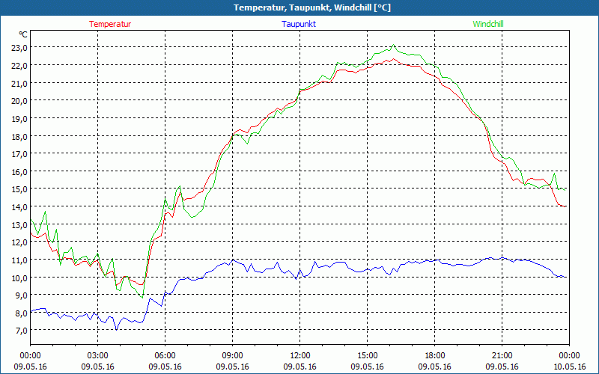Click the 03:00 x-axis time label

(98, 356)
